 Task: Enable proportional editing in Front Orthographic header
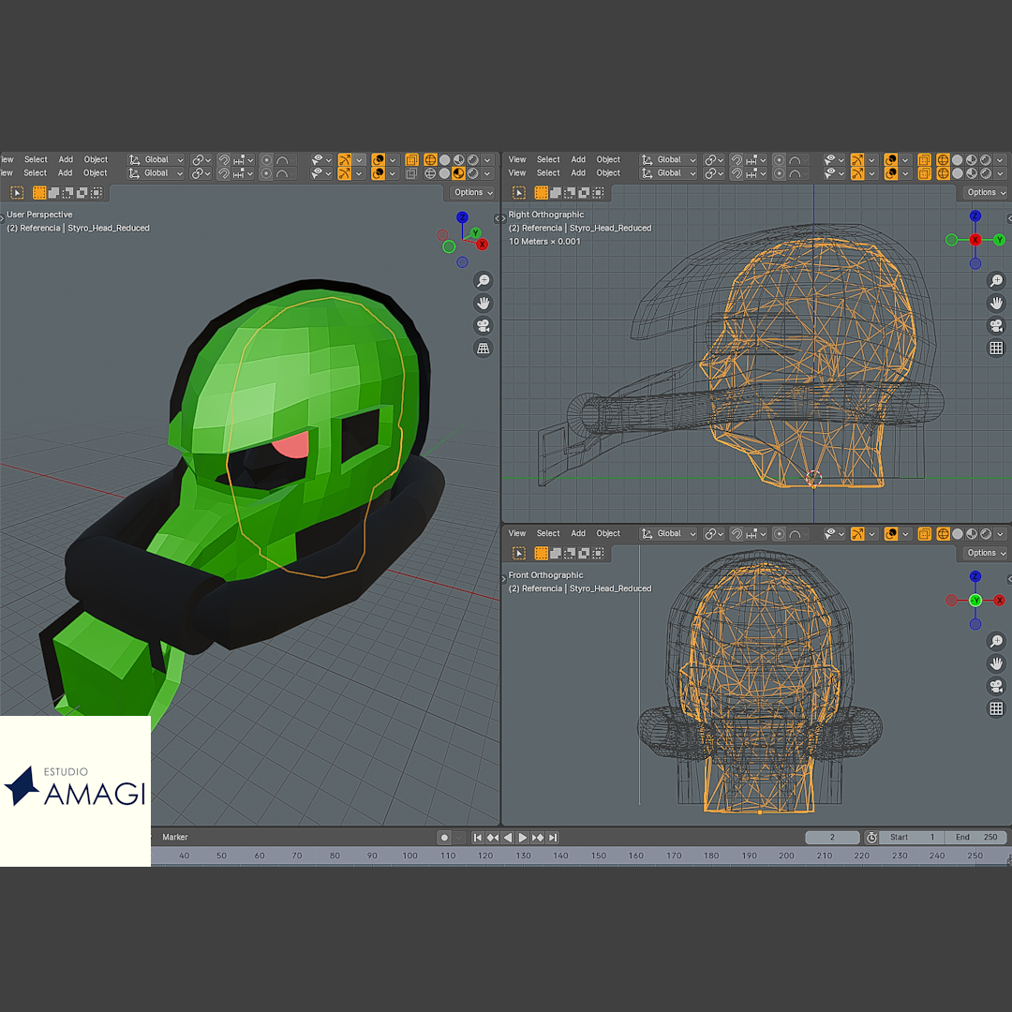[x=779, y=534]
